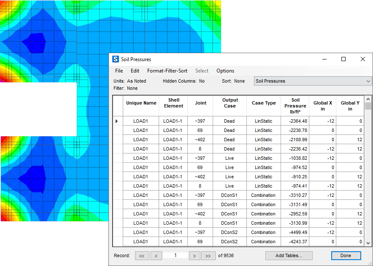Click the record number input field
373x266 pixels.
pos(176,255)
